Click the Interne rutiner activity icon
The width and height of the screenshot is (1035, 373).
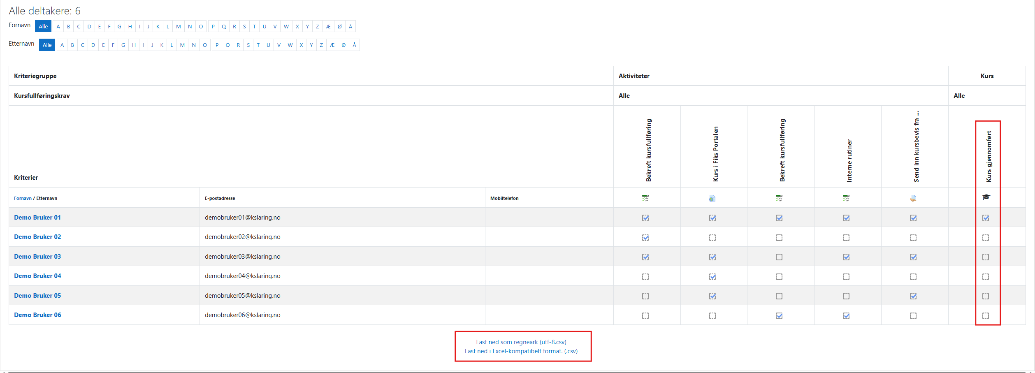tap(846, 198)
